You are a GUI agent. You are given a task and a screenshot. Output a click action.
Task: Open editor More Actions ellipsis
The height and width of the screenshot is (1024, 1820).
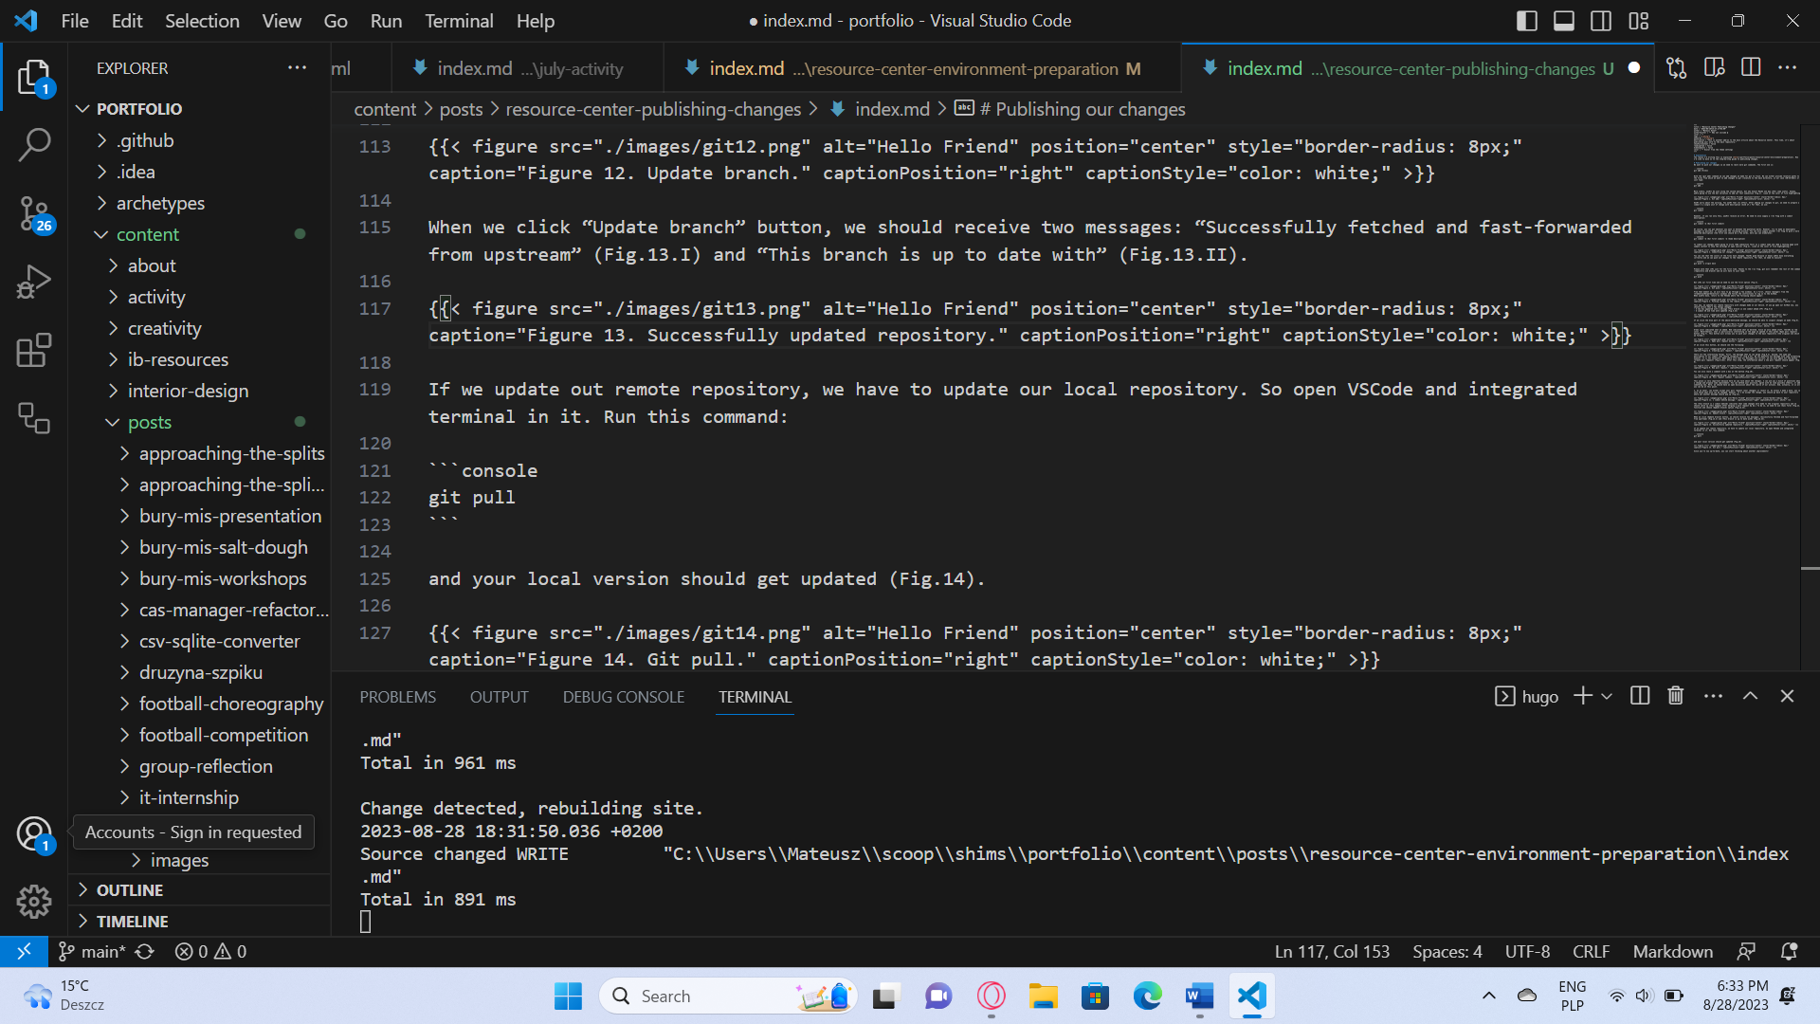(1788, 68)
